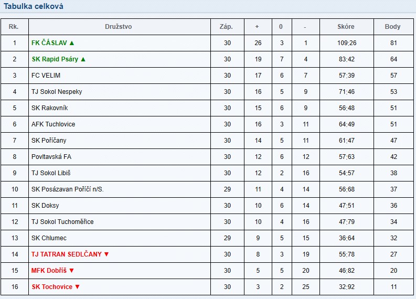This screenshot has width=416, height=299.
Task: Click the red relegation arrow beside MFK Dobříš
Action: (71, 271)
